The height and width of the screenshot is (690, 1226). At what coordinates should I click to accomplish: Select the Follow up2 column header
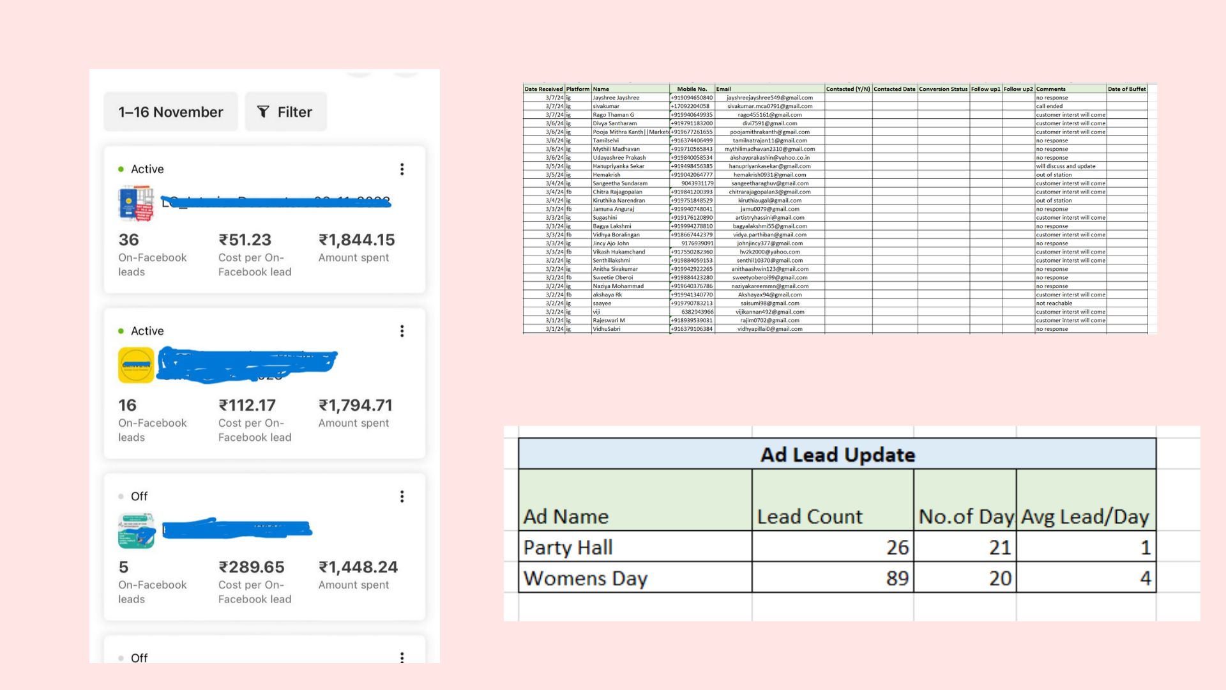(x=1018, y=89)
